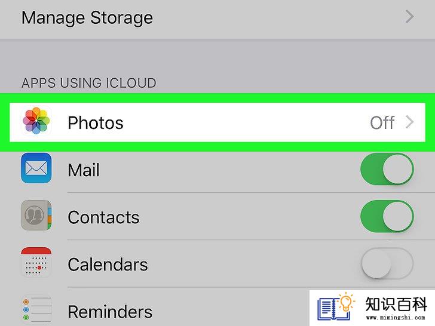The image size is (435, 326).
Task: Tap the Reminders app icon
Action: tap(36, 309)
